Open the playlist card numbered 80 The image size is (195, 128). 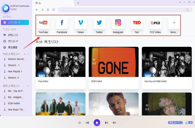click(x=167, y=104)
